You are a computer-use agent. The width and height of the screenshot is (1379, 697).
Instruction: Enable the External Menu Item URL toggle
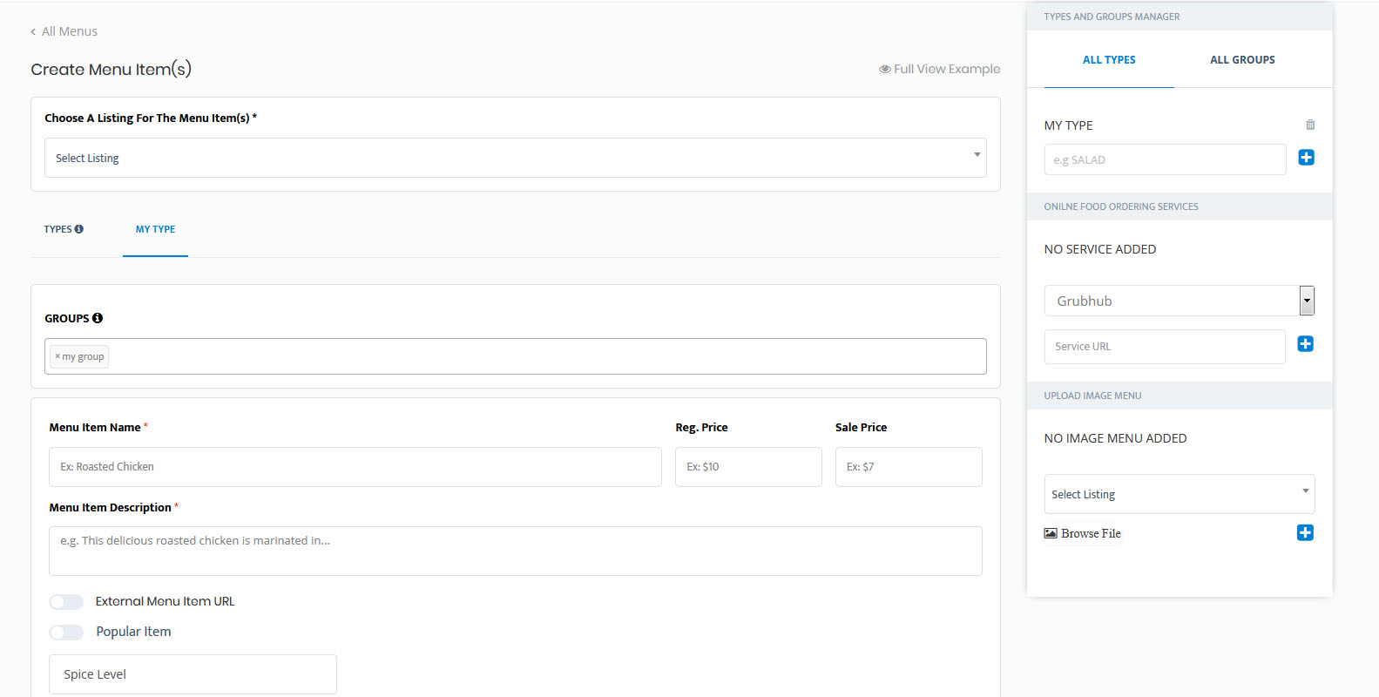point(66,602)
